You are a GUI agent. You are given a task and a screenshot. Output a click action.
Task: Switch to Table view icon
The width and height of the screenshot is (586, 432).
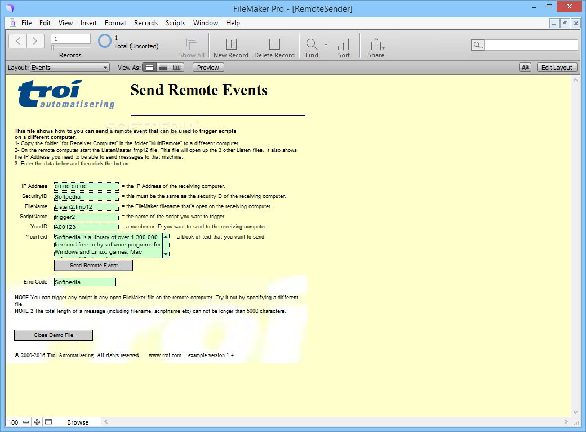pos(176,67)
